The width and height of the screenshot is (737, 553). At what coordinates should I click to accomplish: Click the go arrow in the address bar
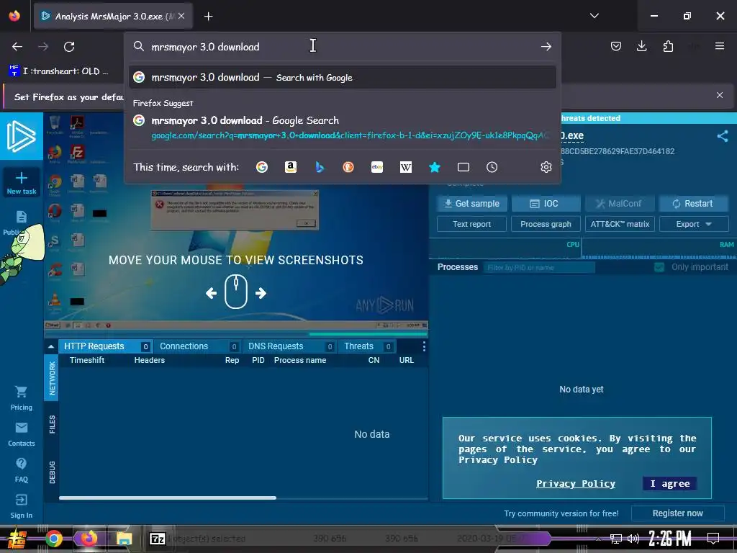[546, 47]
